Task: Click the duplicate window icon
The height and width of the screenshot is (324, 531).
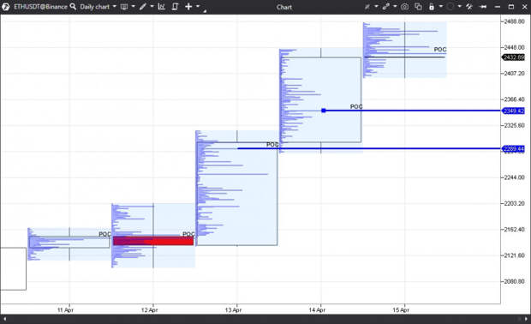Action: 418,7
